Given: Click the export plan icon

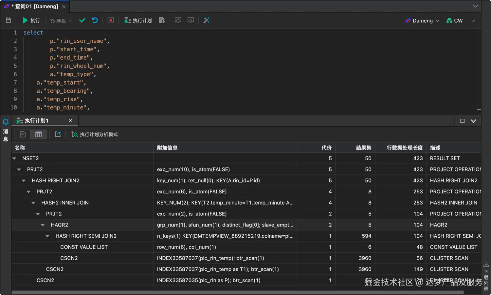Looking at the screenshot, I should pos(58,134).
